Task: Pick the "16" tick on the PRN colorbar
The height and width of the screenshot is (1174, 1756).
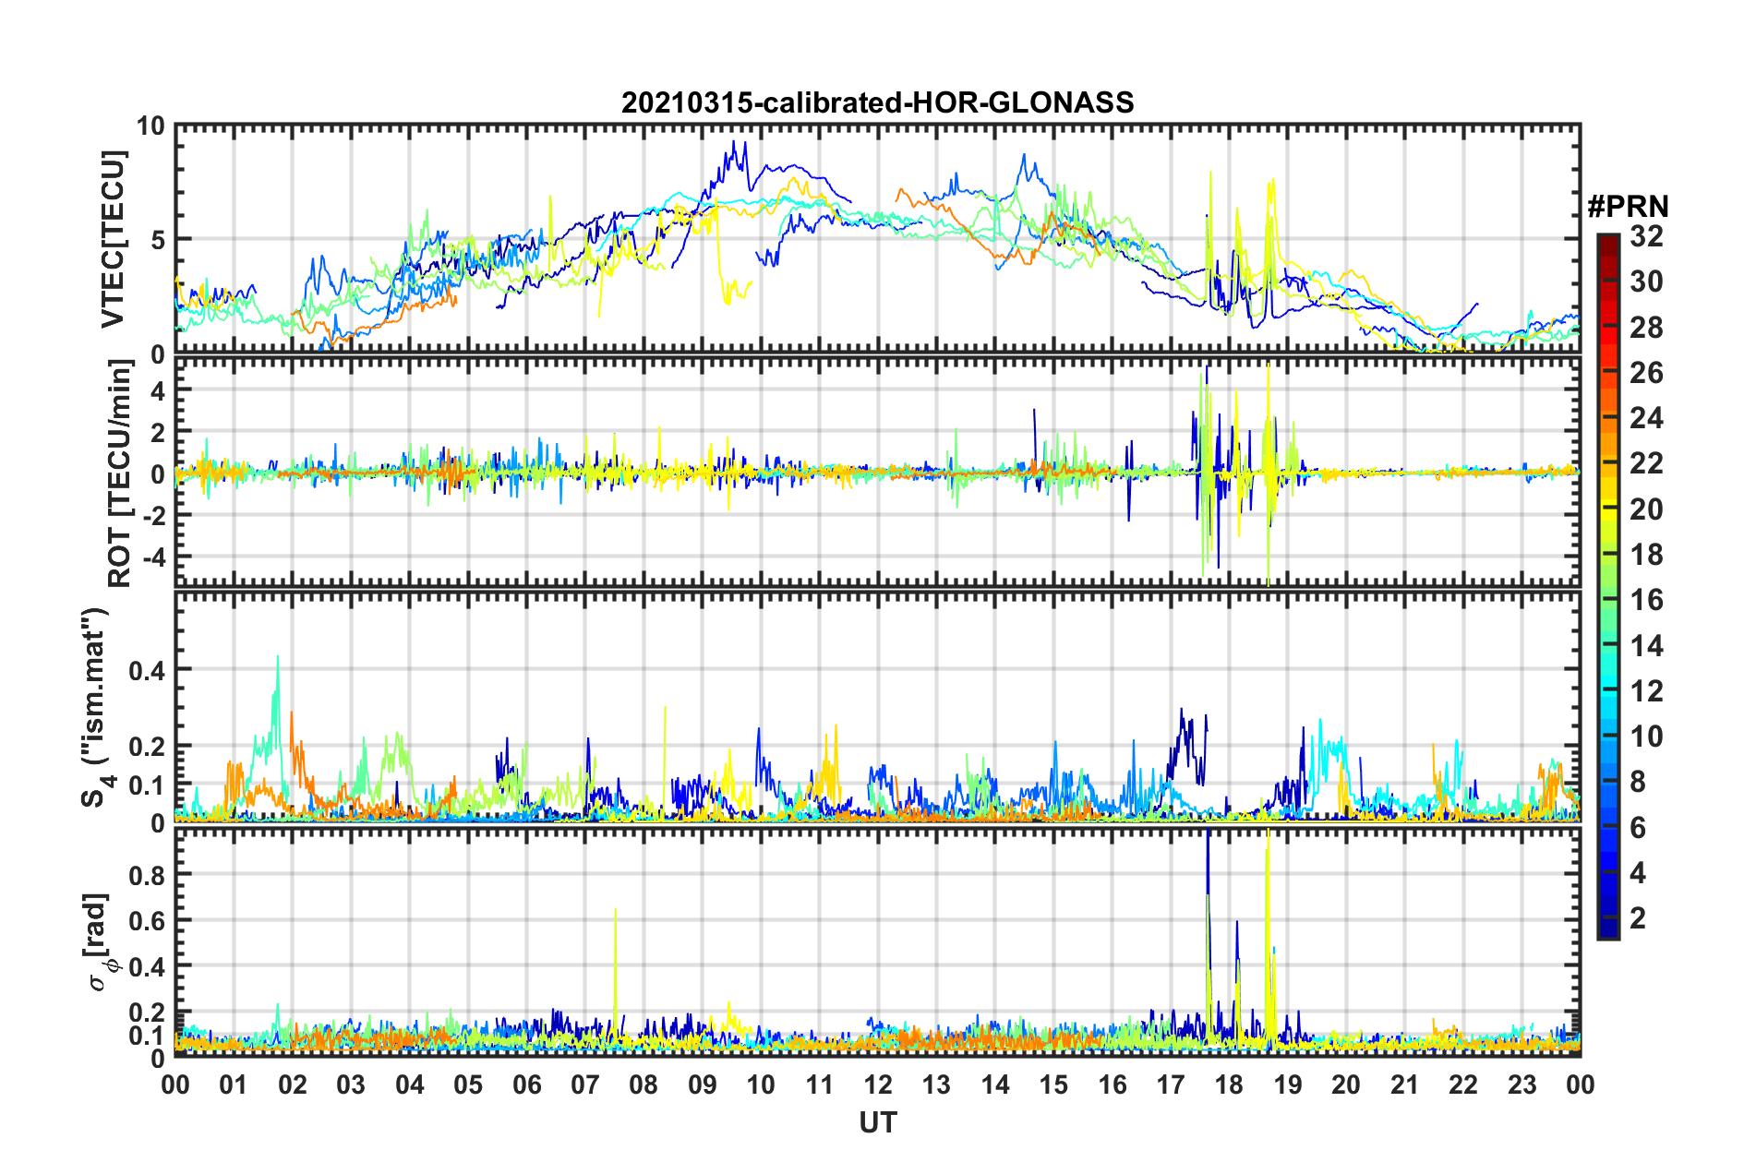Action: coord(1646,600)
